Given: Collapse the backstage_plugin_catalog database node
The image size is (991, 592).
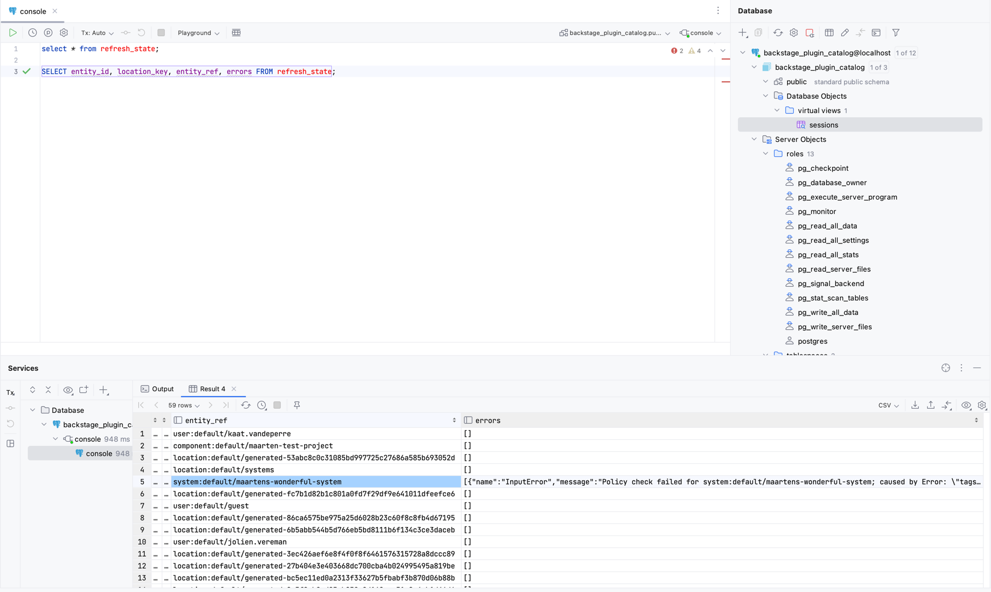Looking at the screenshot, I should tap(754, 67).
